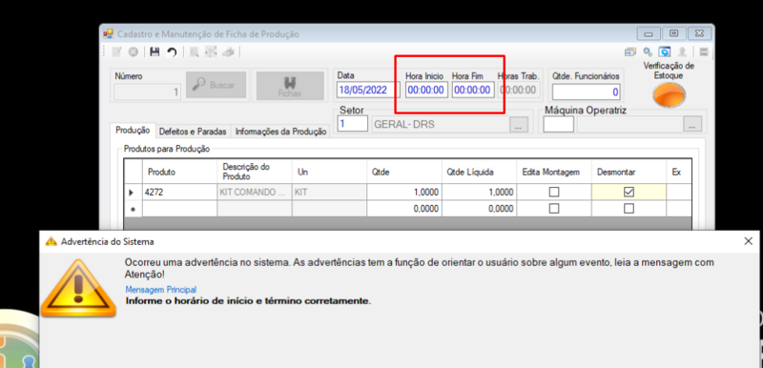Viewport: 763px width, 368px height.
Task: Click the grayed-out user silhouette icon
Action: tap(682, 51)
